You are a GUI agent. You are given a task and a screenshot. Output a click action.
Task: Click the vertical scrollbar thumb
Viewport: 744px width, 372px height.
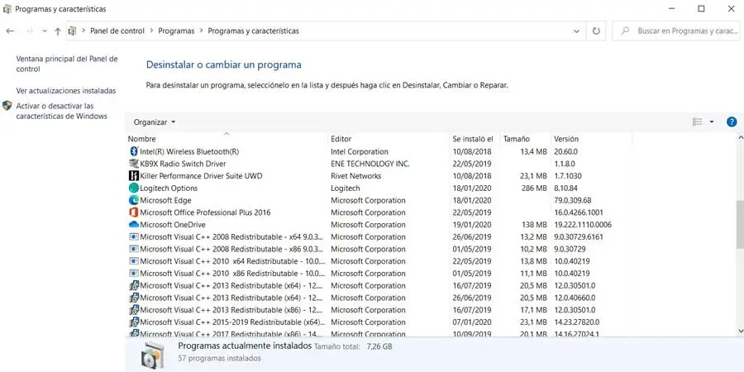pyautogui.click(x=741, y=226)
